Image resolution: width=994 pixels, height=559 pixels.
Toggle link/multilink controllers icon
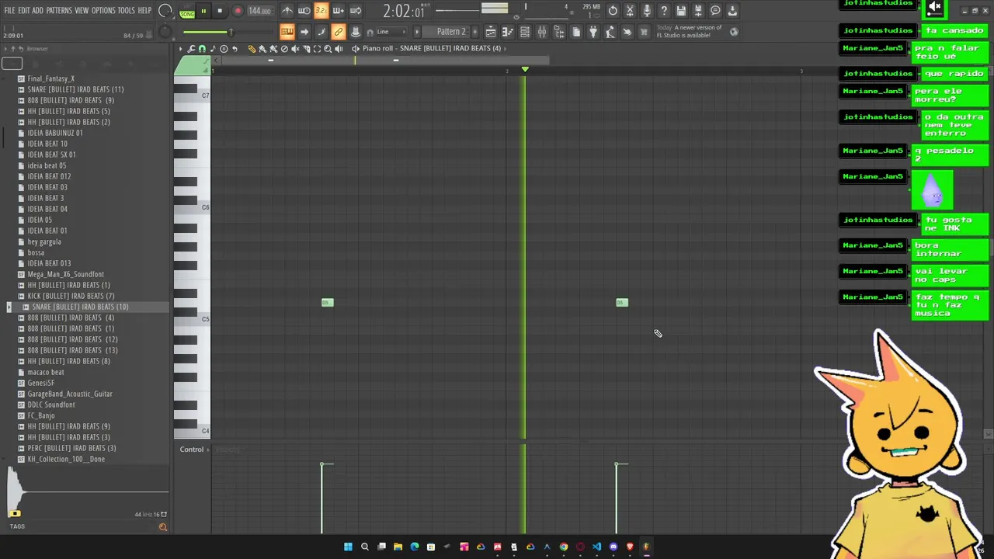[x=338, y=32]
